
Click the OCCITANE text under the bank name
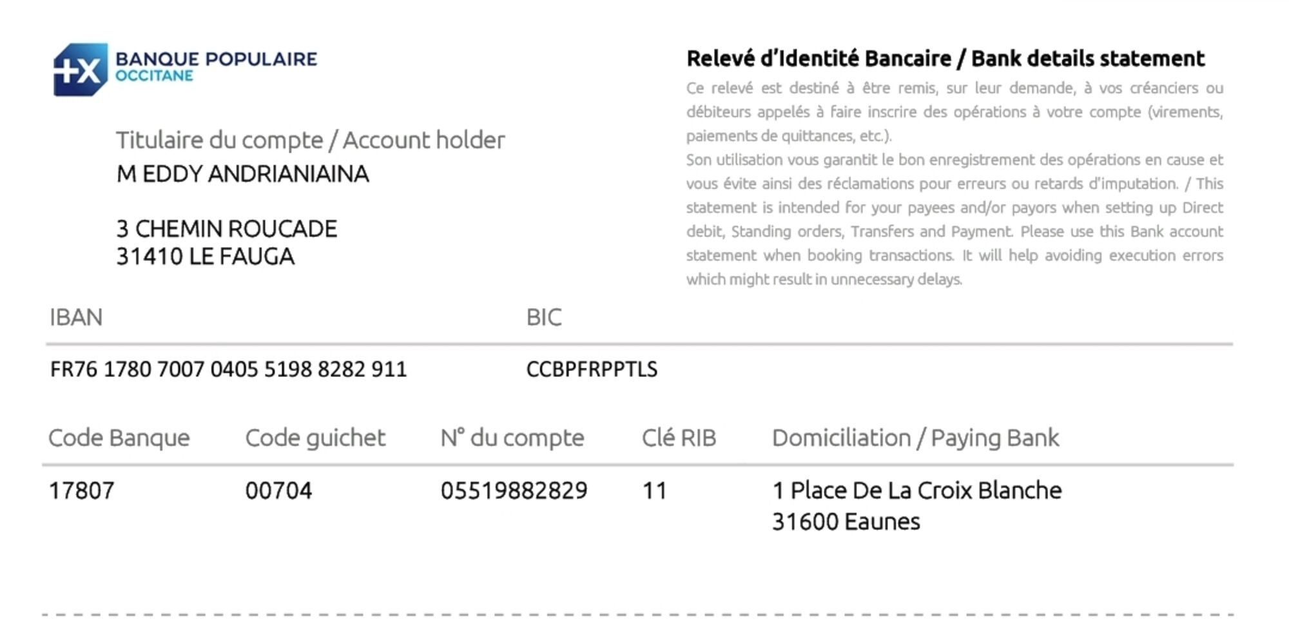[x=154, y=76]
